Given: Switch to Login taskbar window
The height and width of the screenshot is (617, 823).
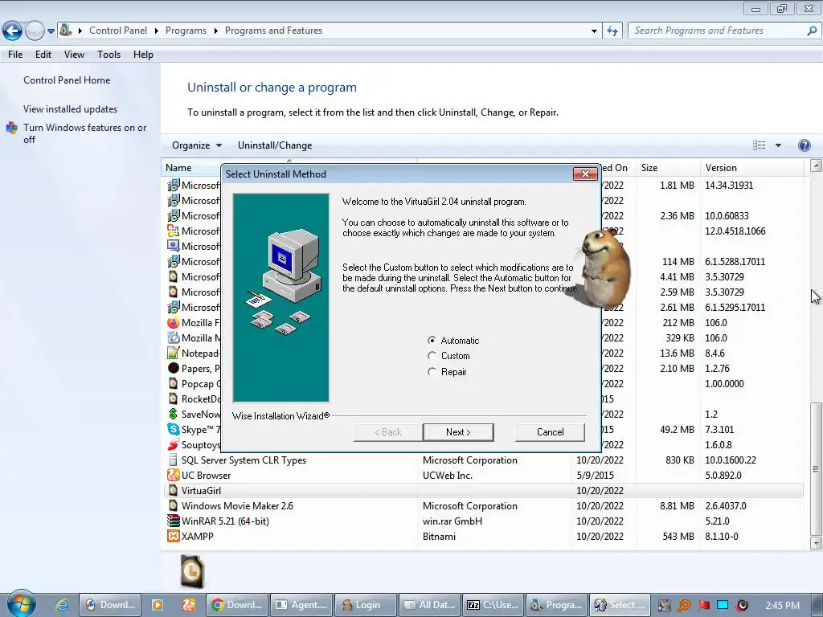Looking at the screenshot, I should (366, 605).
